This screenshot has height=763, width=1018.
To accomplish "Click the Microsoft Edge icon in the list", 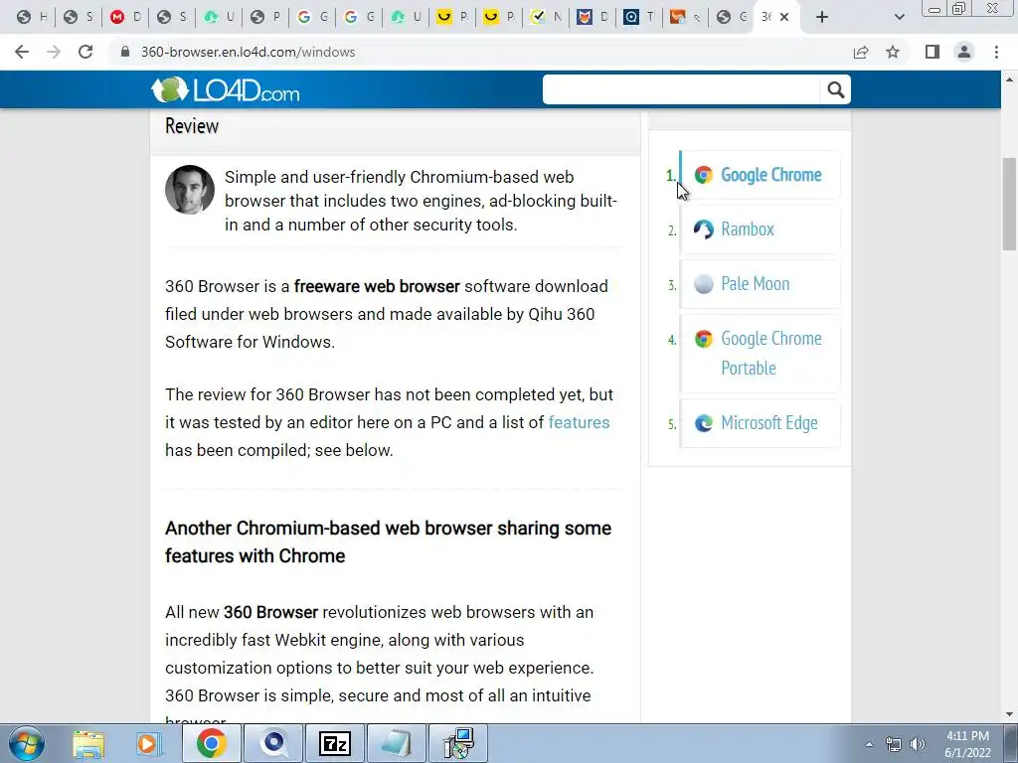I will 703,423.
